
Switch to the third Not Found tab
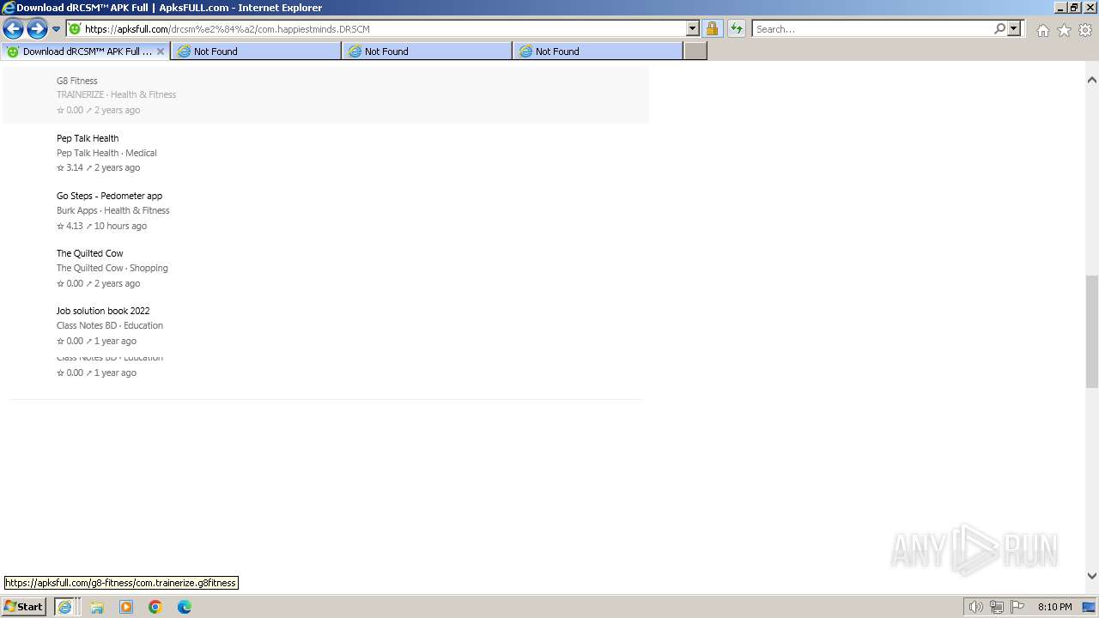click(x=598, y=51)
